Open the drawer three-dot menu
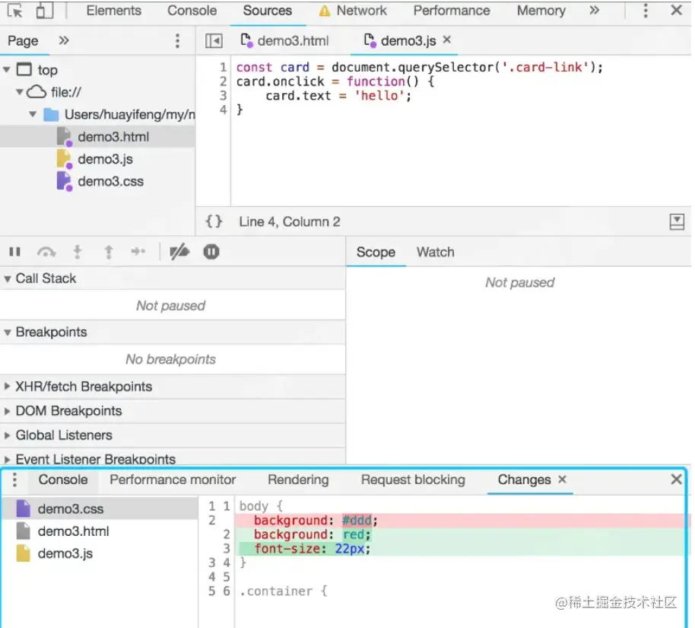Screen dimensions: 695x628 click(14, 480)
